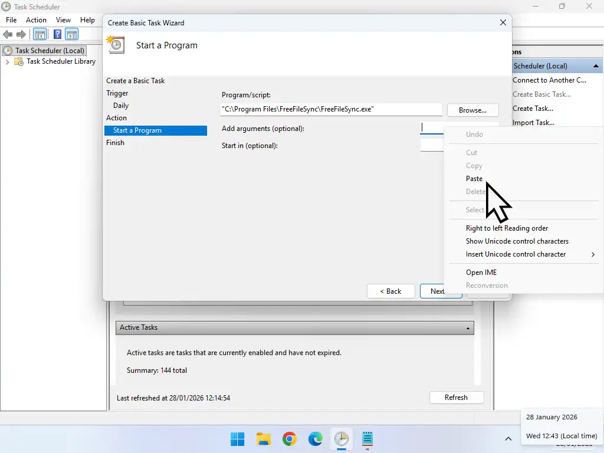
Task: Select Paste from the context menu
Action: coord(474,178)
